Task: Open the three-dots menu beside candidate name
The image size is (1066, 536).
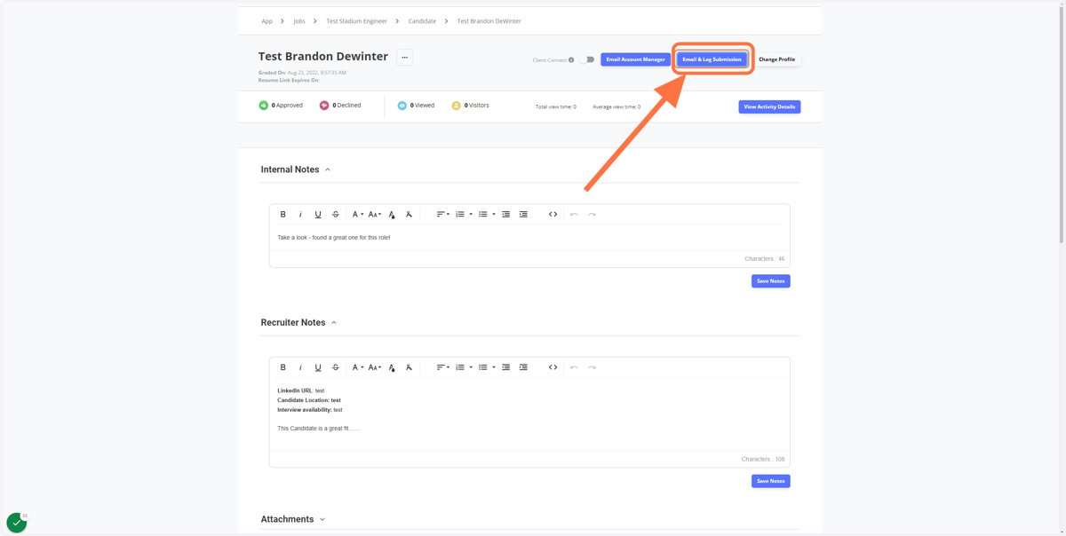Action: (404, 58)
